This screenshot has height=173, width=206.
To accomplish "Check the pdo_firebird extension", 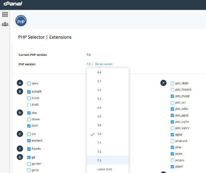I will [172, 90].
